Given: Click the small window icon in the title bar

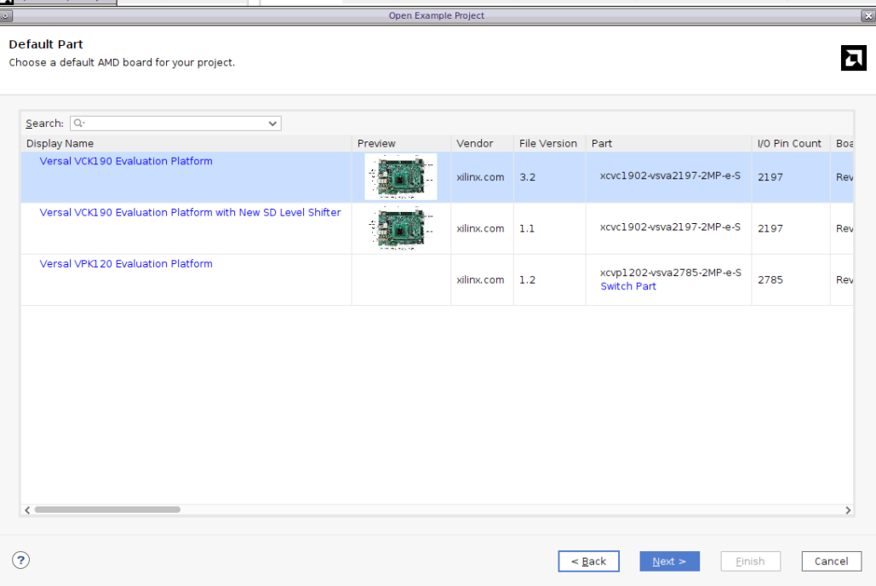Looking at the screenshot, I should tap(7, 14).
